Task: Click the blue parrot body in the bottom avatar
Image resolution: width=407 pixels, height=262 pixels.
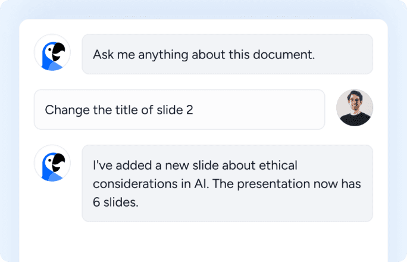Action: click(x=49, y=170)
